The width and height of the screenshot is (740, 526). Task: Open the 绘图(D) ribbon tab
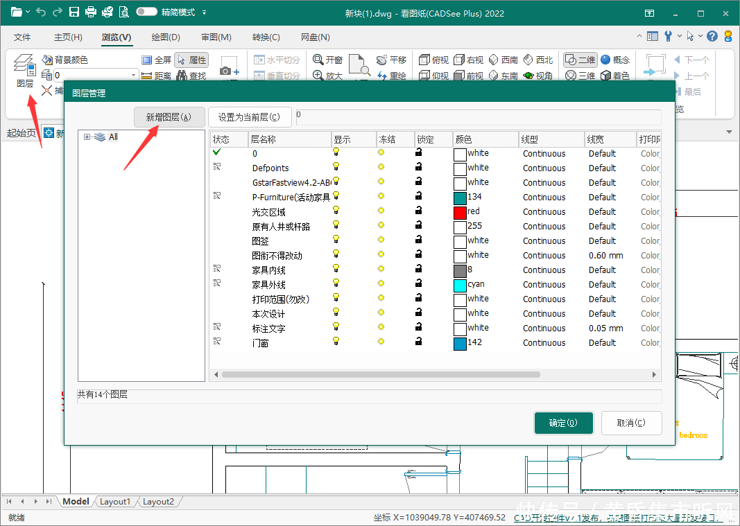(x=165, y=37)
